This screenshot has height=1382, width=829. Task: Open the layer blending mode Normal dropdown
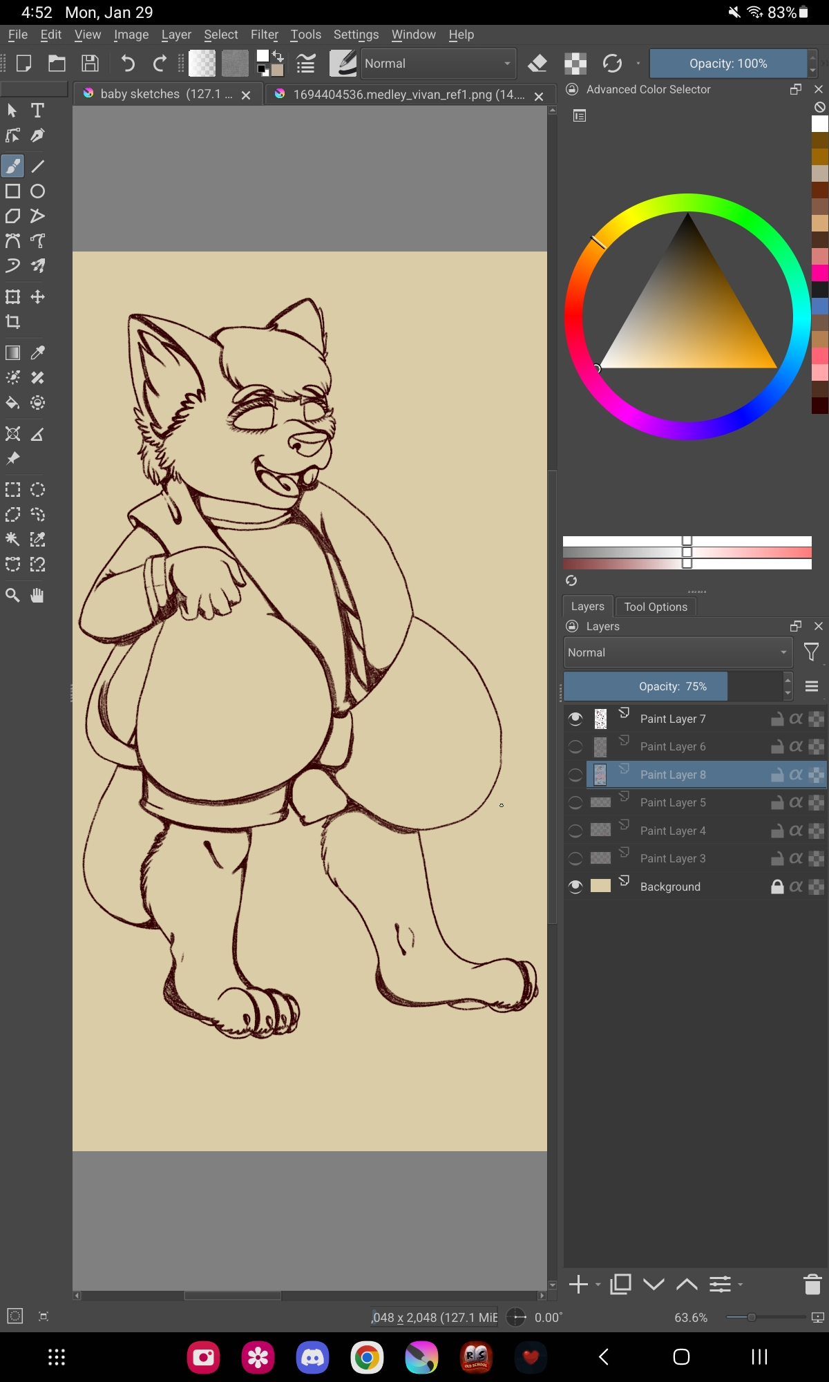click(x=678, y=652)
